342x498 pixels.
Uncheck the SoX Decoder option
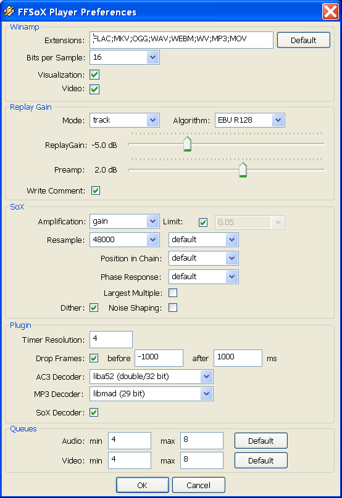pyautogui.click(x=94, y=412)
